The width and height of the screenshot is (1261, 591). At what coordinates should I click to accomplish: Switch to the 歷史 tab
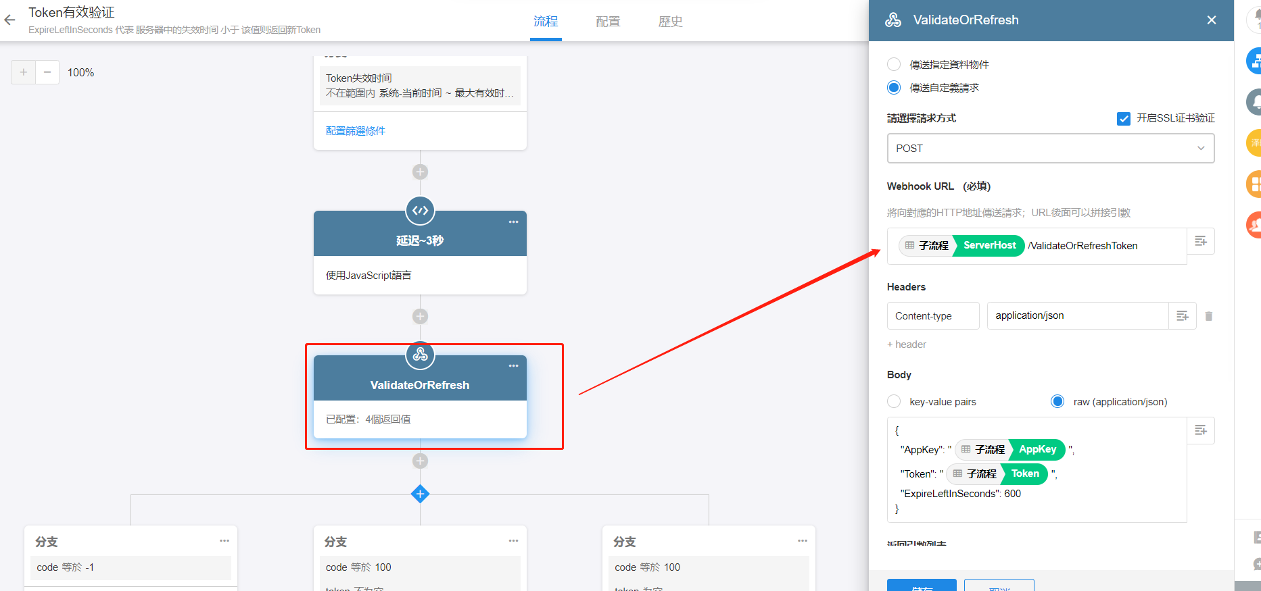click(670, 22)
